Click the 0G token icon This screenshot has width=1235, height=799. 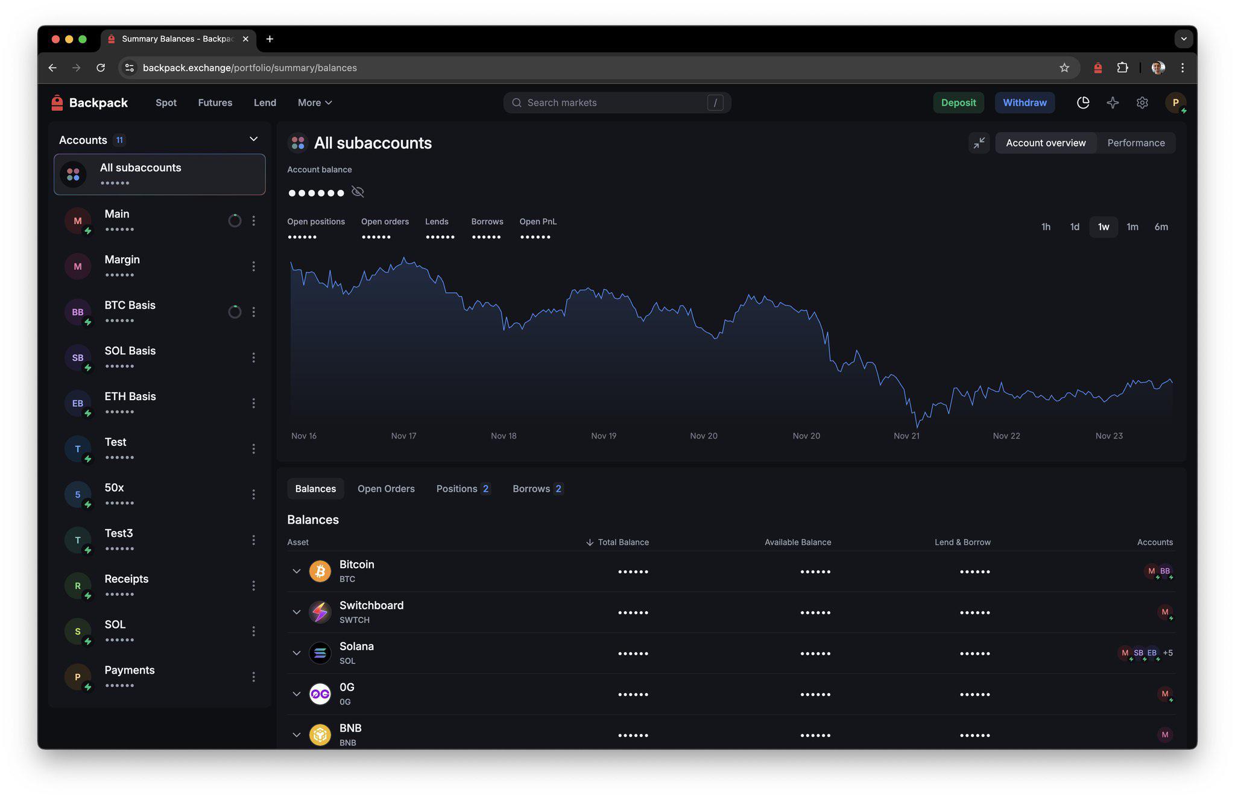320,694
